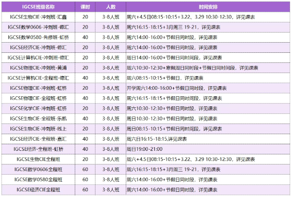Click the 60 课时 value for IGCSE经济CIE全程班

(85, 190)
